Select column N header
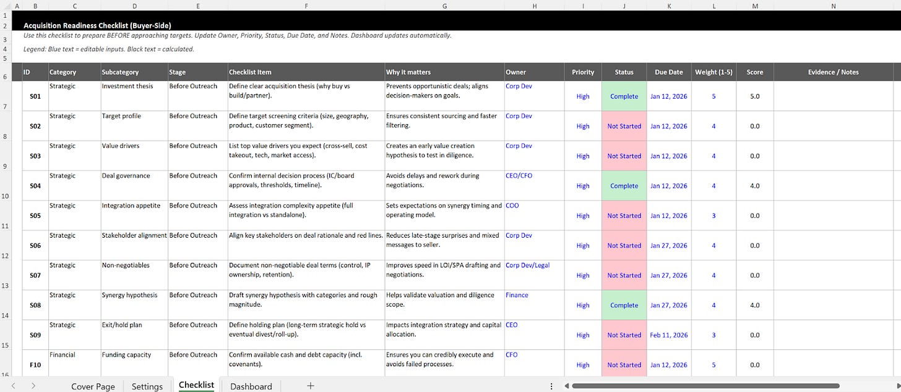Image resolution: width=901 pixels, height=392 pixels. coord(833,6)
